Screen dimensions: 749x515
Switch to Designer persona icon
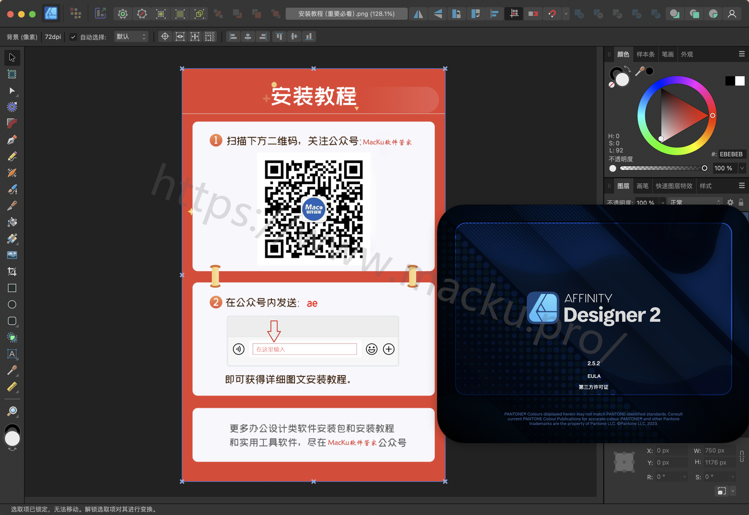pos(51,13)
